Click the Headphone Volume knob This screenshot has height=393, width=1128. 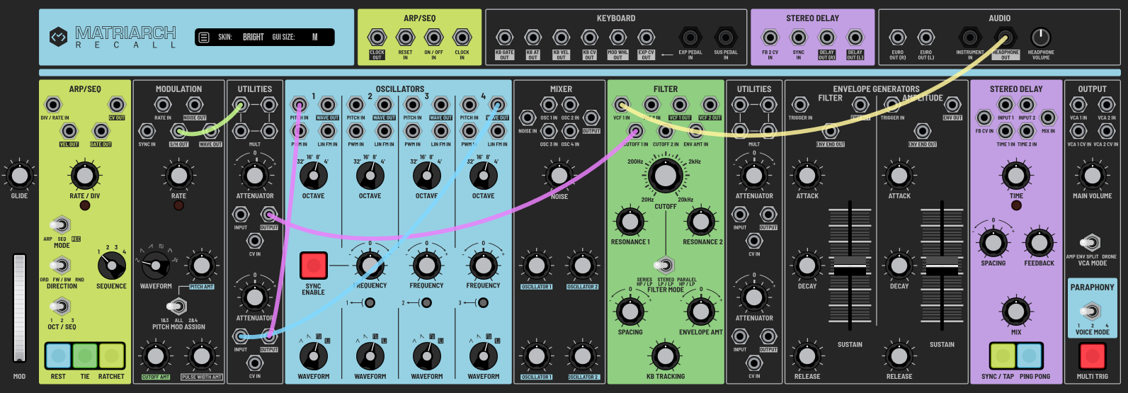point(1040,37)
